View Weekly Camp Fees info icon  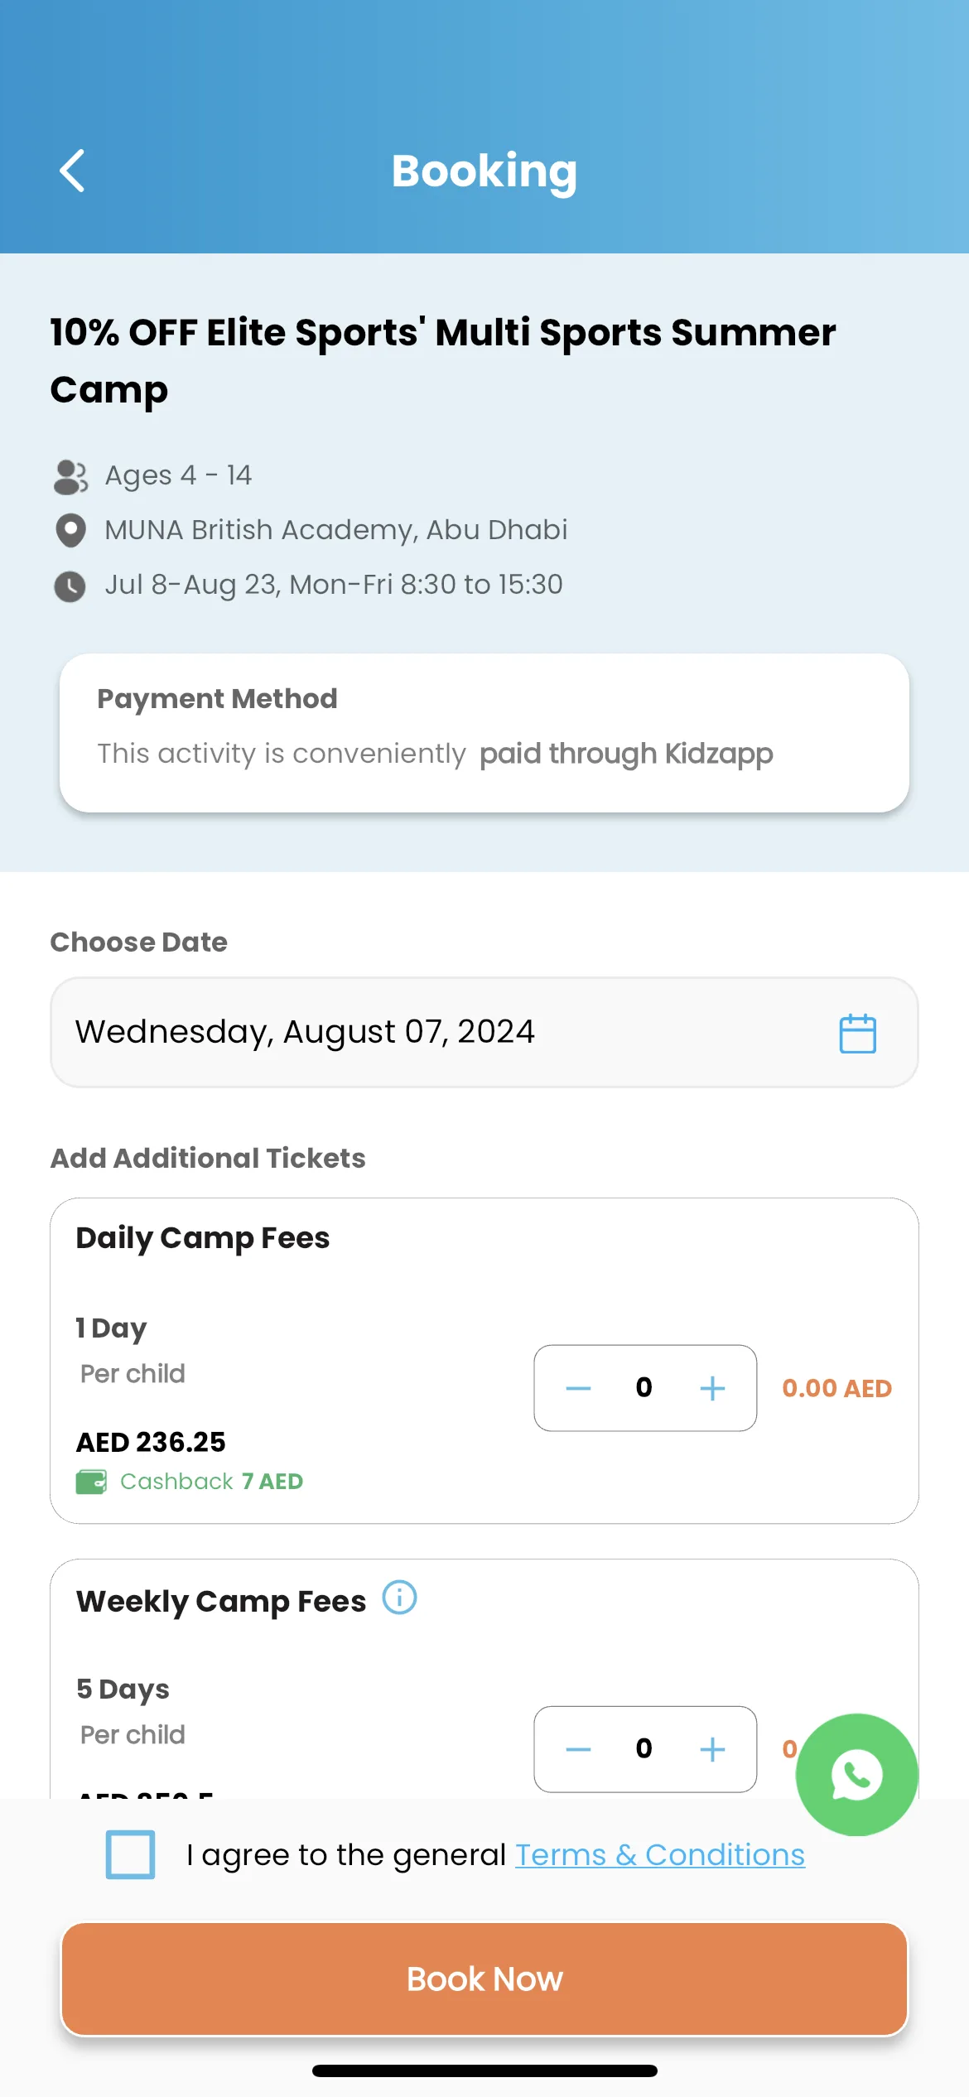399,1597
